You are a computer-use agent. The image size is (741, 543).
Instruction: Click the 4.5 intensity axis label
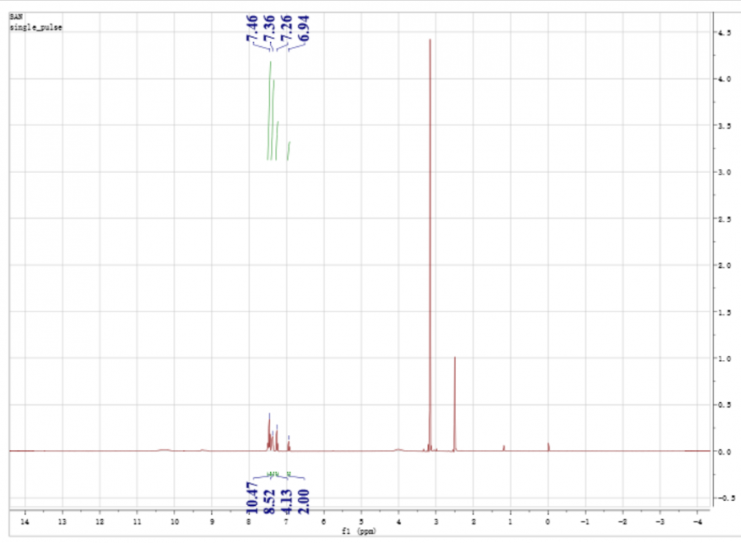coord(725,33)
